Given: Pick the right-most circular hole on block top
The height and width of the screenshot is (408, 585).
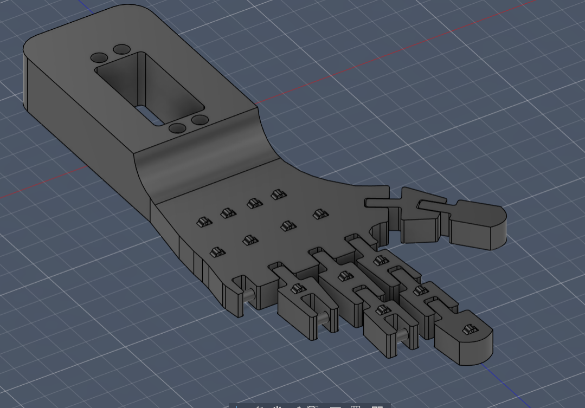Looking at the screenshot, I should click(201, 120).
